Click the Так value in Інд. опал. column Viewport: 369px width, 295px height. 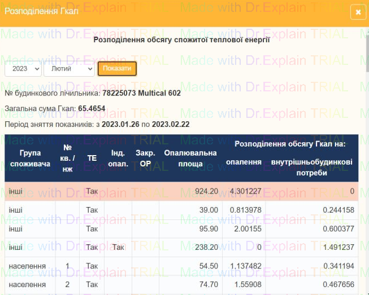point(118,247)
